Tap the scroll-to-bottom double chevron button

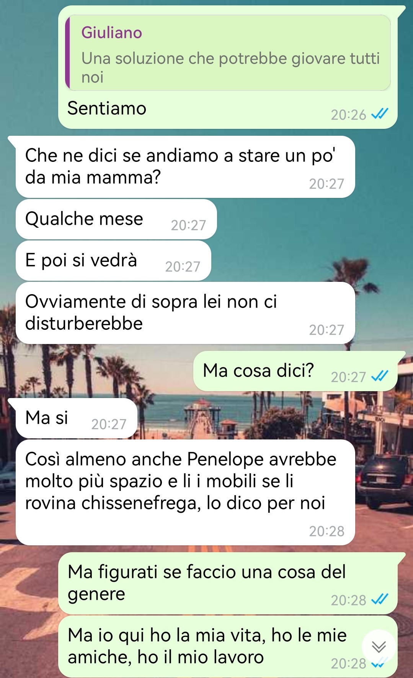click(x=379, y=647)
